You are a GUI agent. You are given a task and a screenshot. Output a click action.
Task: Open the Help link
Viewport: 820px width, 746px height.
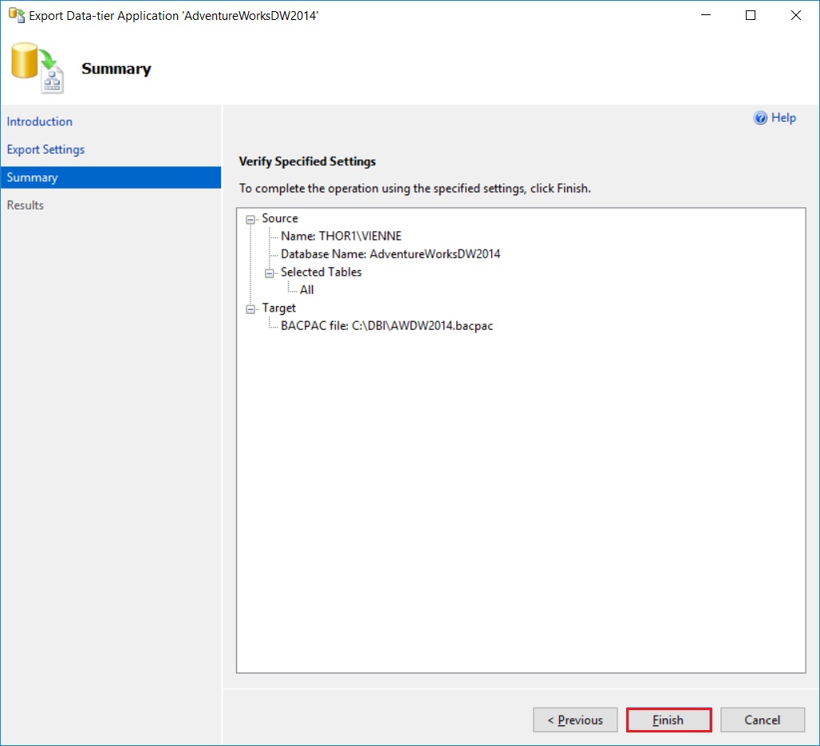[x=783, y=118]
